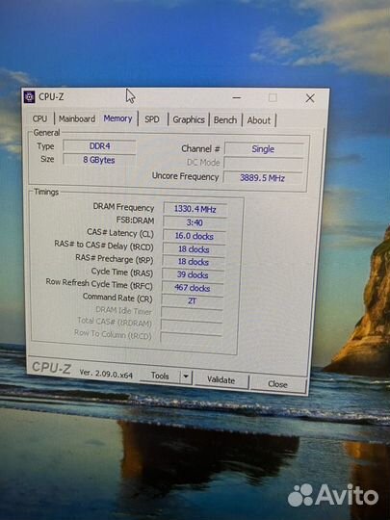
Task: Switch to the Graphics tab
Action: coord(189,119)
